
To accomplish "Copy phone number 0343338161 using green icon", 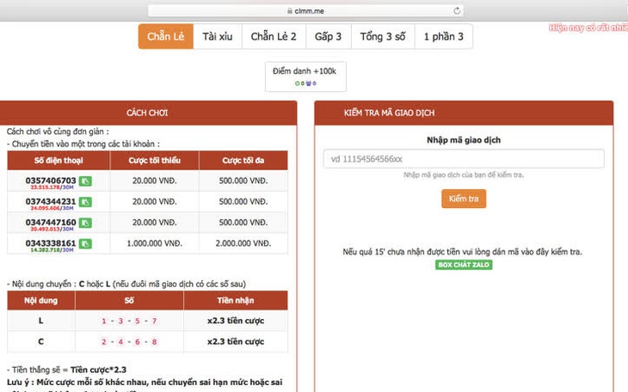I will [x=85, y=244].
